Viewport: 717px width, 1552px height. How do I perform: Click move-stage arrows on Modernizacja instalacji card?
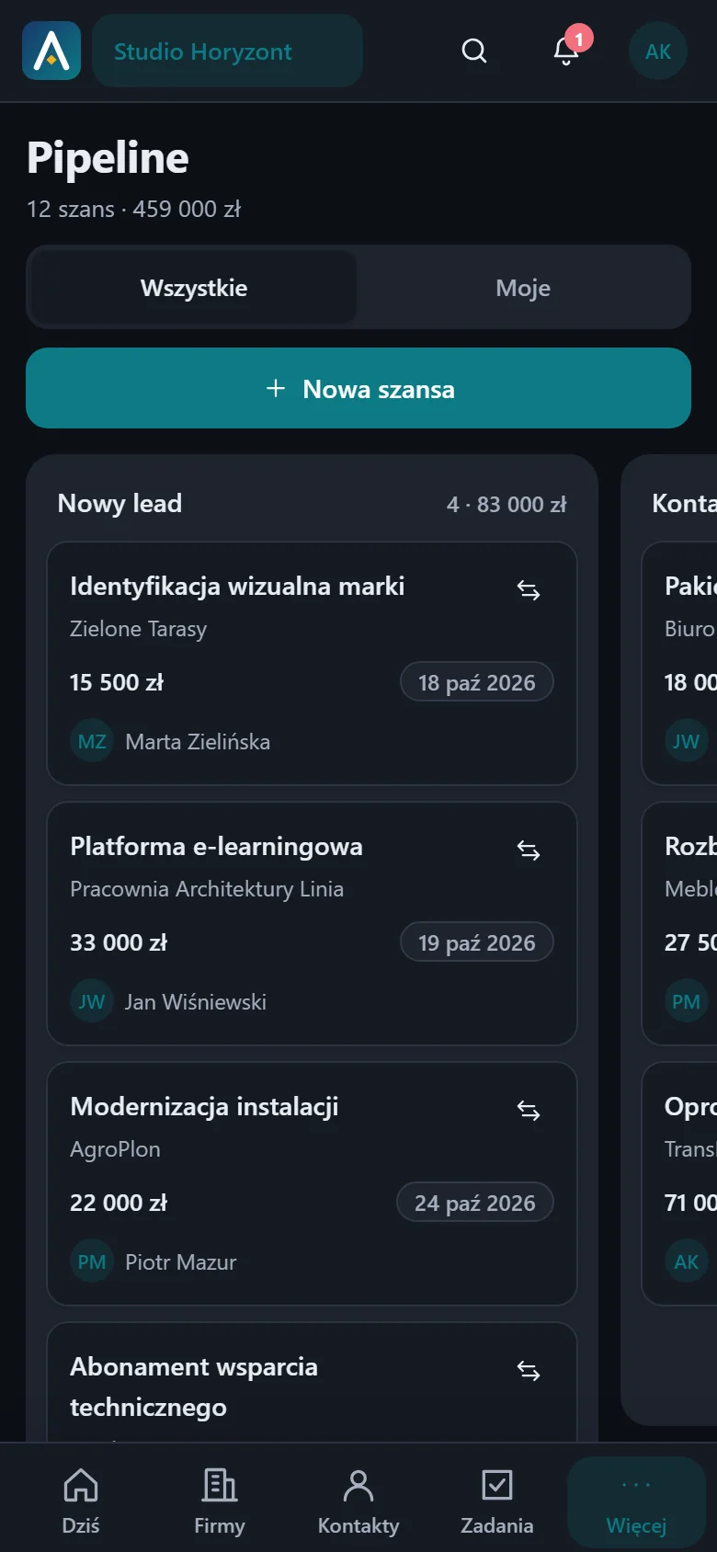pos(529,1111)
